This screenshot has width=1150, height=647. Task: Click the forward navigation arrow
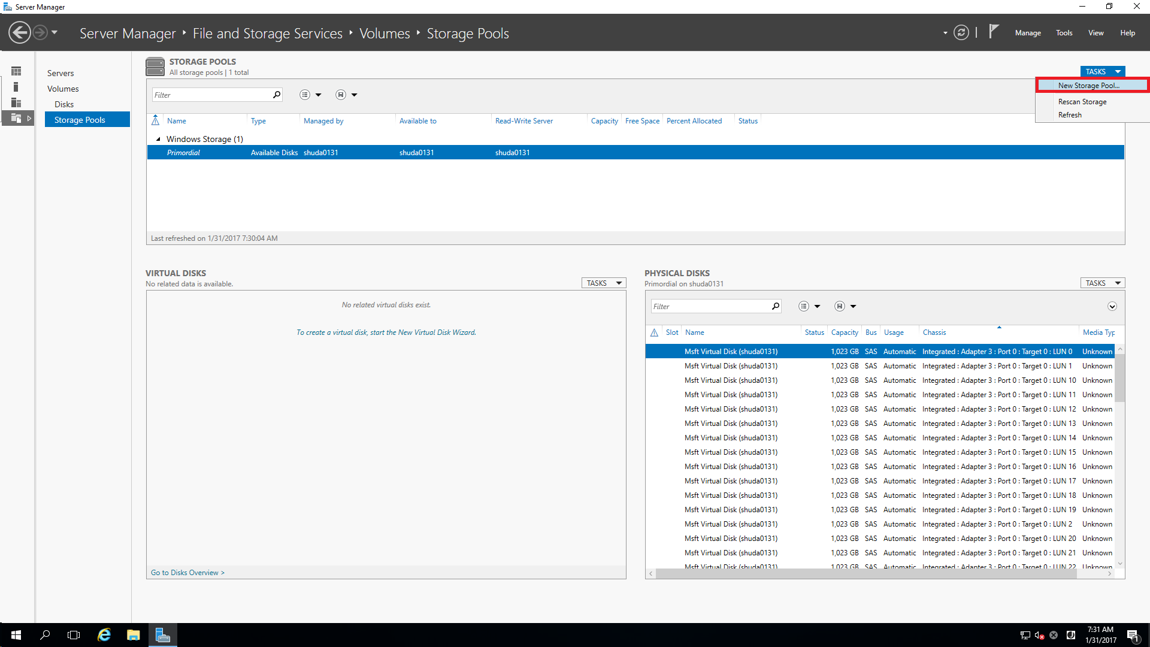point(40,32)
